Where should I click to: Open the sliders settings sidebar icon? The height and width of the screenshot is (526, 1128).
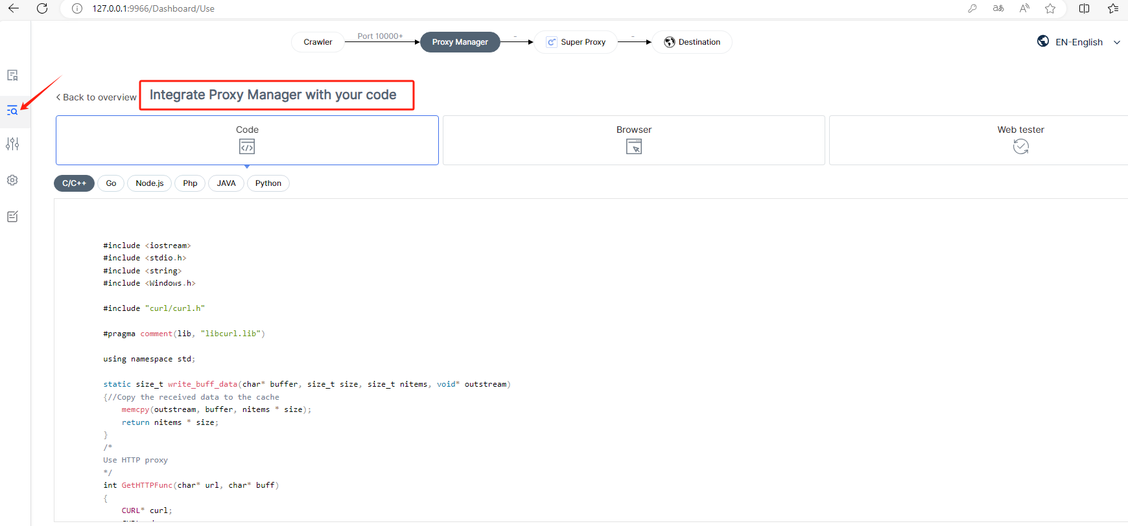pos(12,144)
